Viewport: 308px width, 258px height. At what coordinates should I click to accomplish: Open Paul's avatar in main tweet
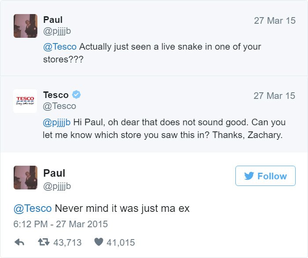pyautogui.click(x=25, y=178)
